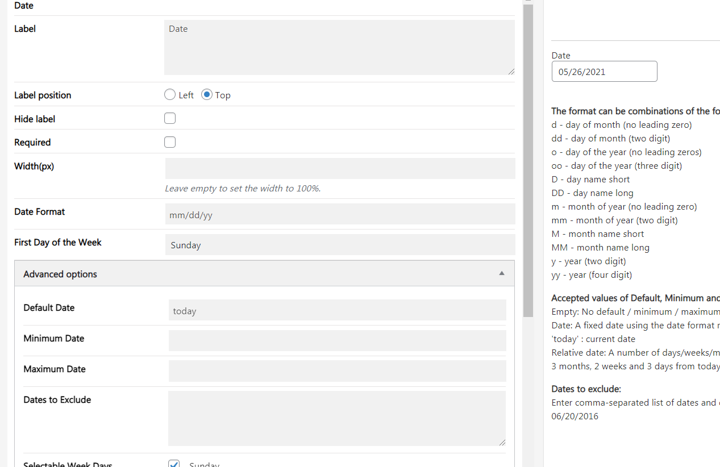Screen dimensions: 720x467
Task: Select the Top label position
Action: [x=207, y=95]
